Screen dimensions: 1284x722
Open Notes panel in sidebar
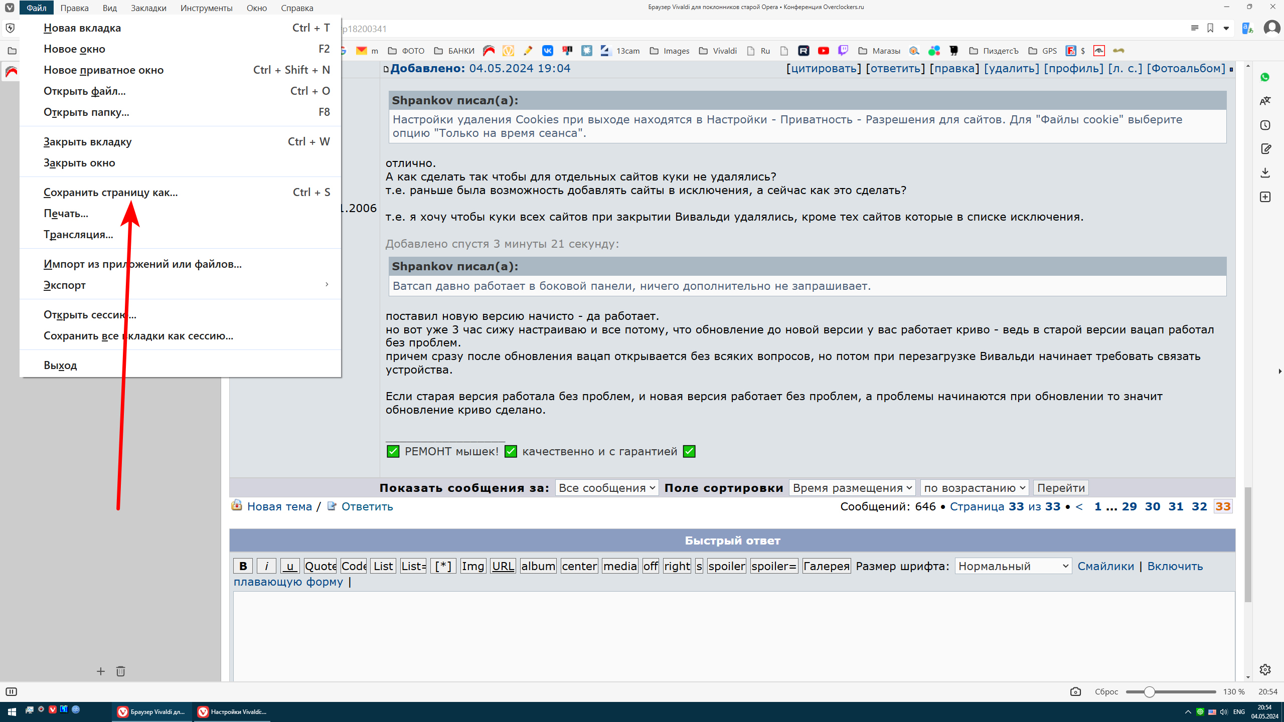point(1264,149)
